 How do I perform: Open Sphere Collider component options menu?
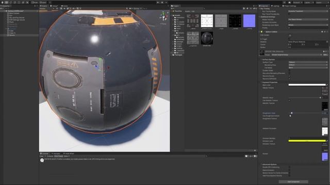coord(327,32)
